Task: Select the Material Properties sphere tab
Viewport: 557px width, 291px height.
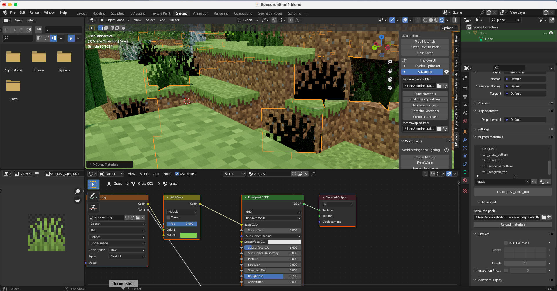Action: (x=465, y=180)
